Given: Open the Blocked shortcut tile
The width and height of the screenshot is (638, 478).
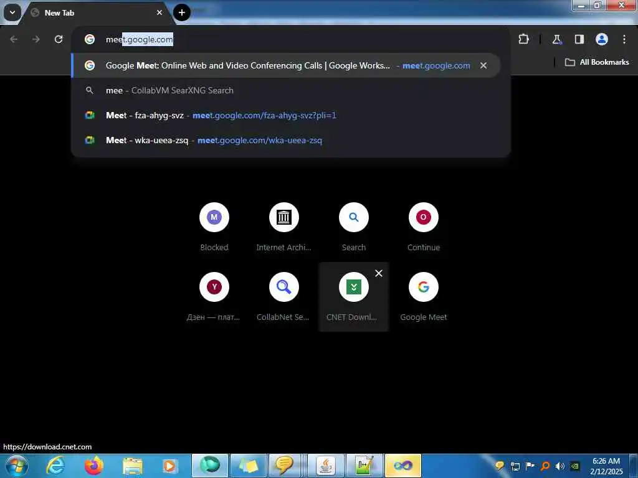Looking at the screenshot, I should point(214,228).
